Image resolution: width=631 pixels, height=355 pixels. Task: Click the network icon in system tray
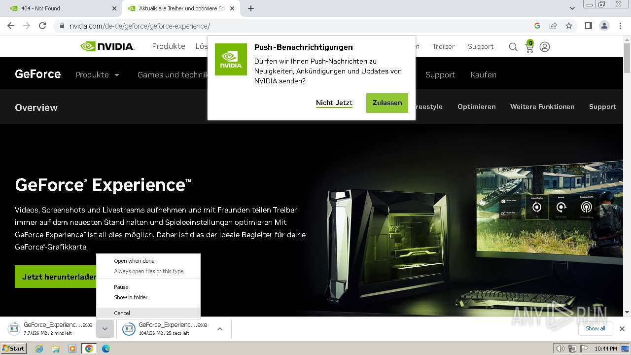[572, 349]
